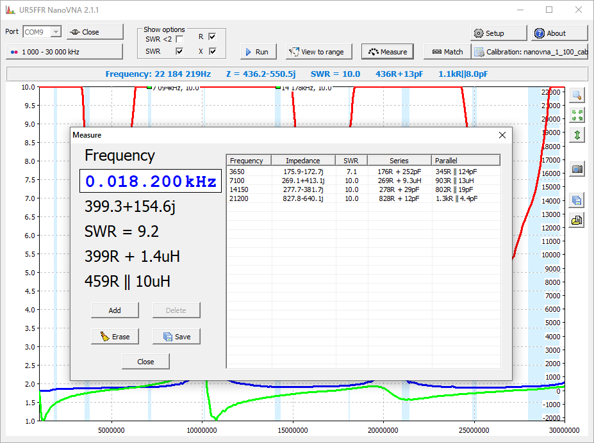Start a sweep with the Run button
Screen dimensions: 594x443
pyautogui.click(x=258, y=52)
